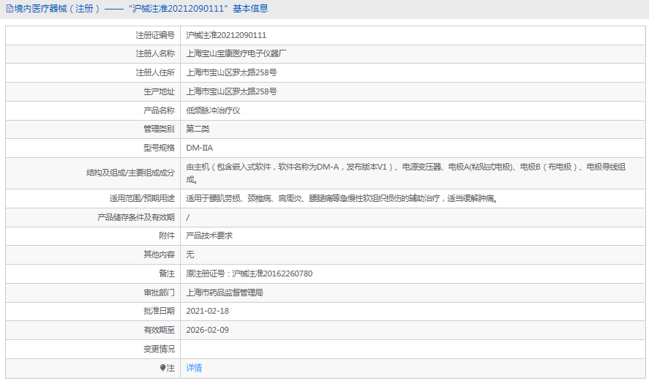Image resolution: width=649 pixels, height=381 pixels.
Task: Click the 适用范围/预期用途 label
Action: pos(142,199)
